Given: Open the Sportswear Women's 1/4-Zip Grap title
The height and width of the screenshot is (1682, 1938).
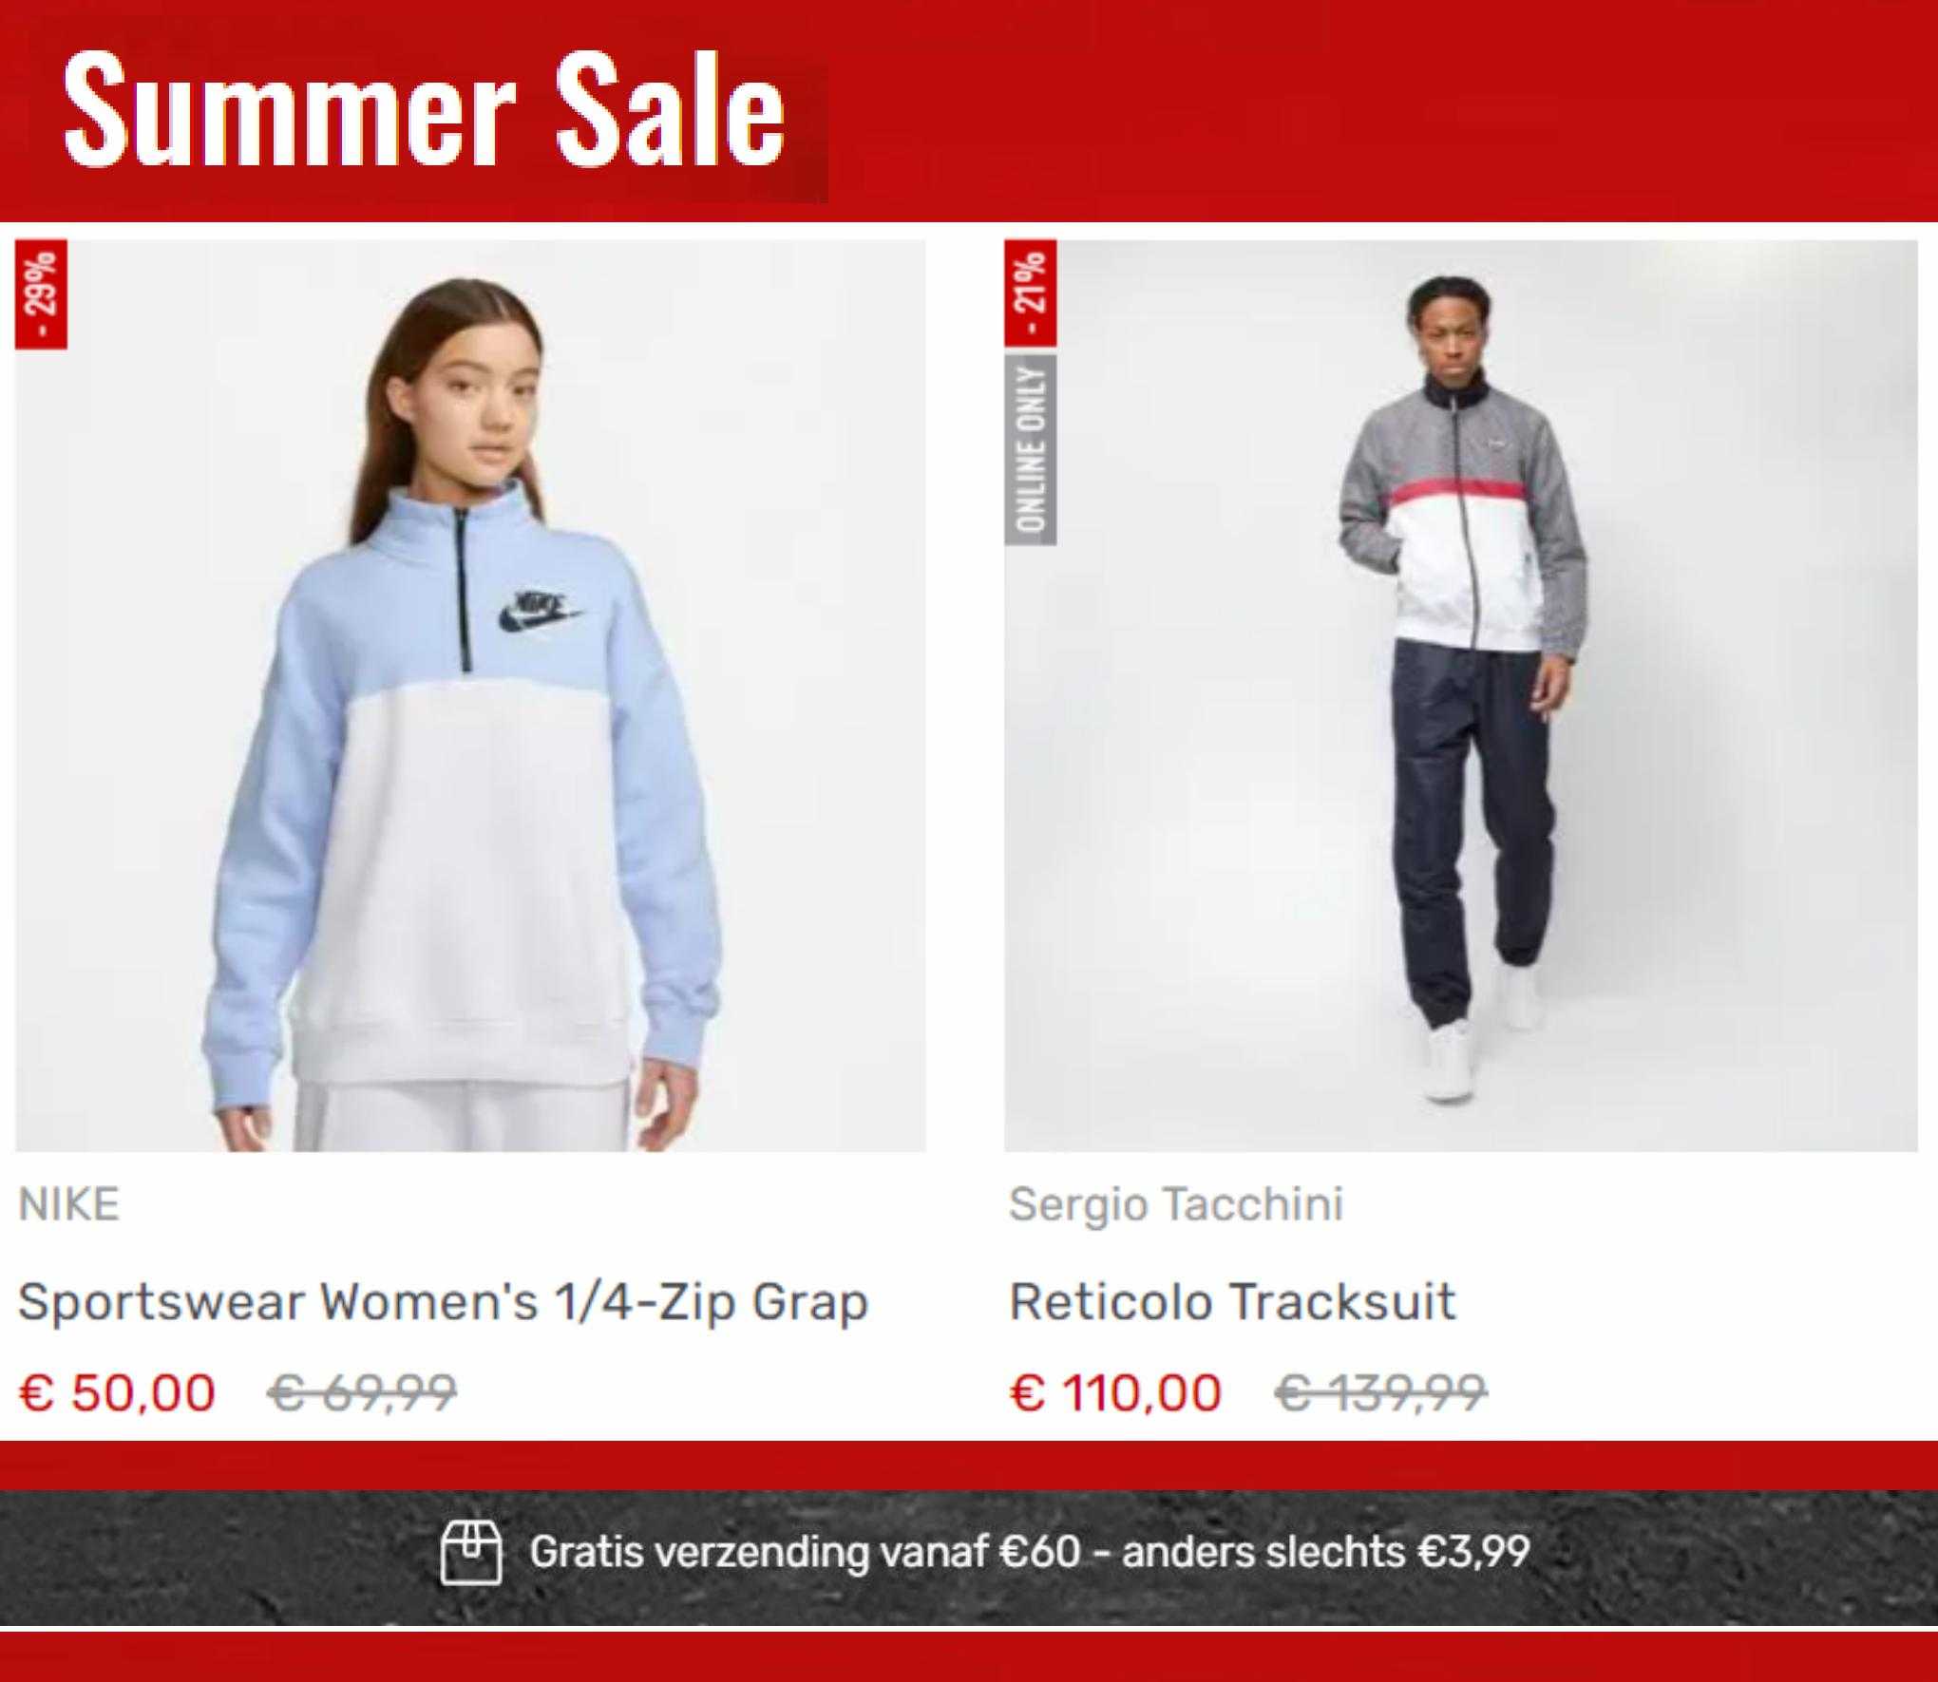Looking at the screenshot, I should (x=443, y=1301).
